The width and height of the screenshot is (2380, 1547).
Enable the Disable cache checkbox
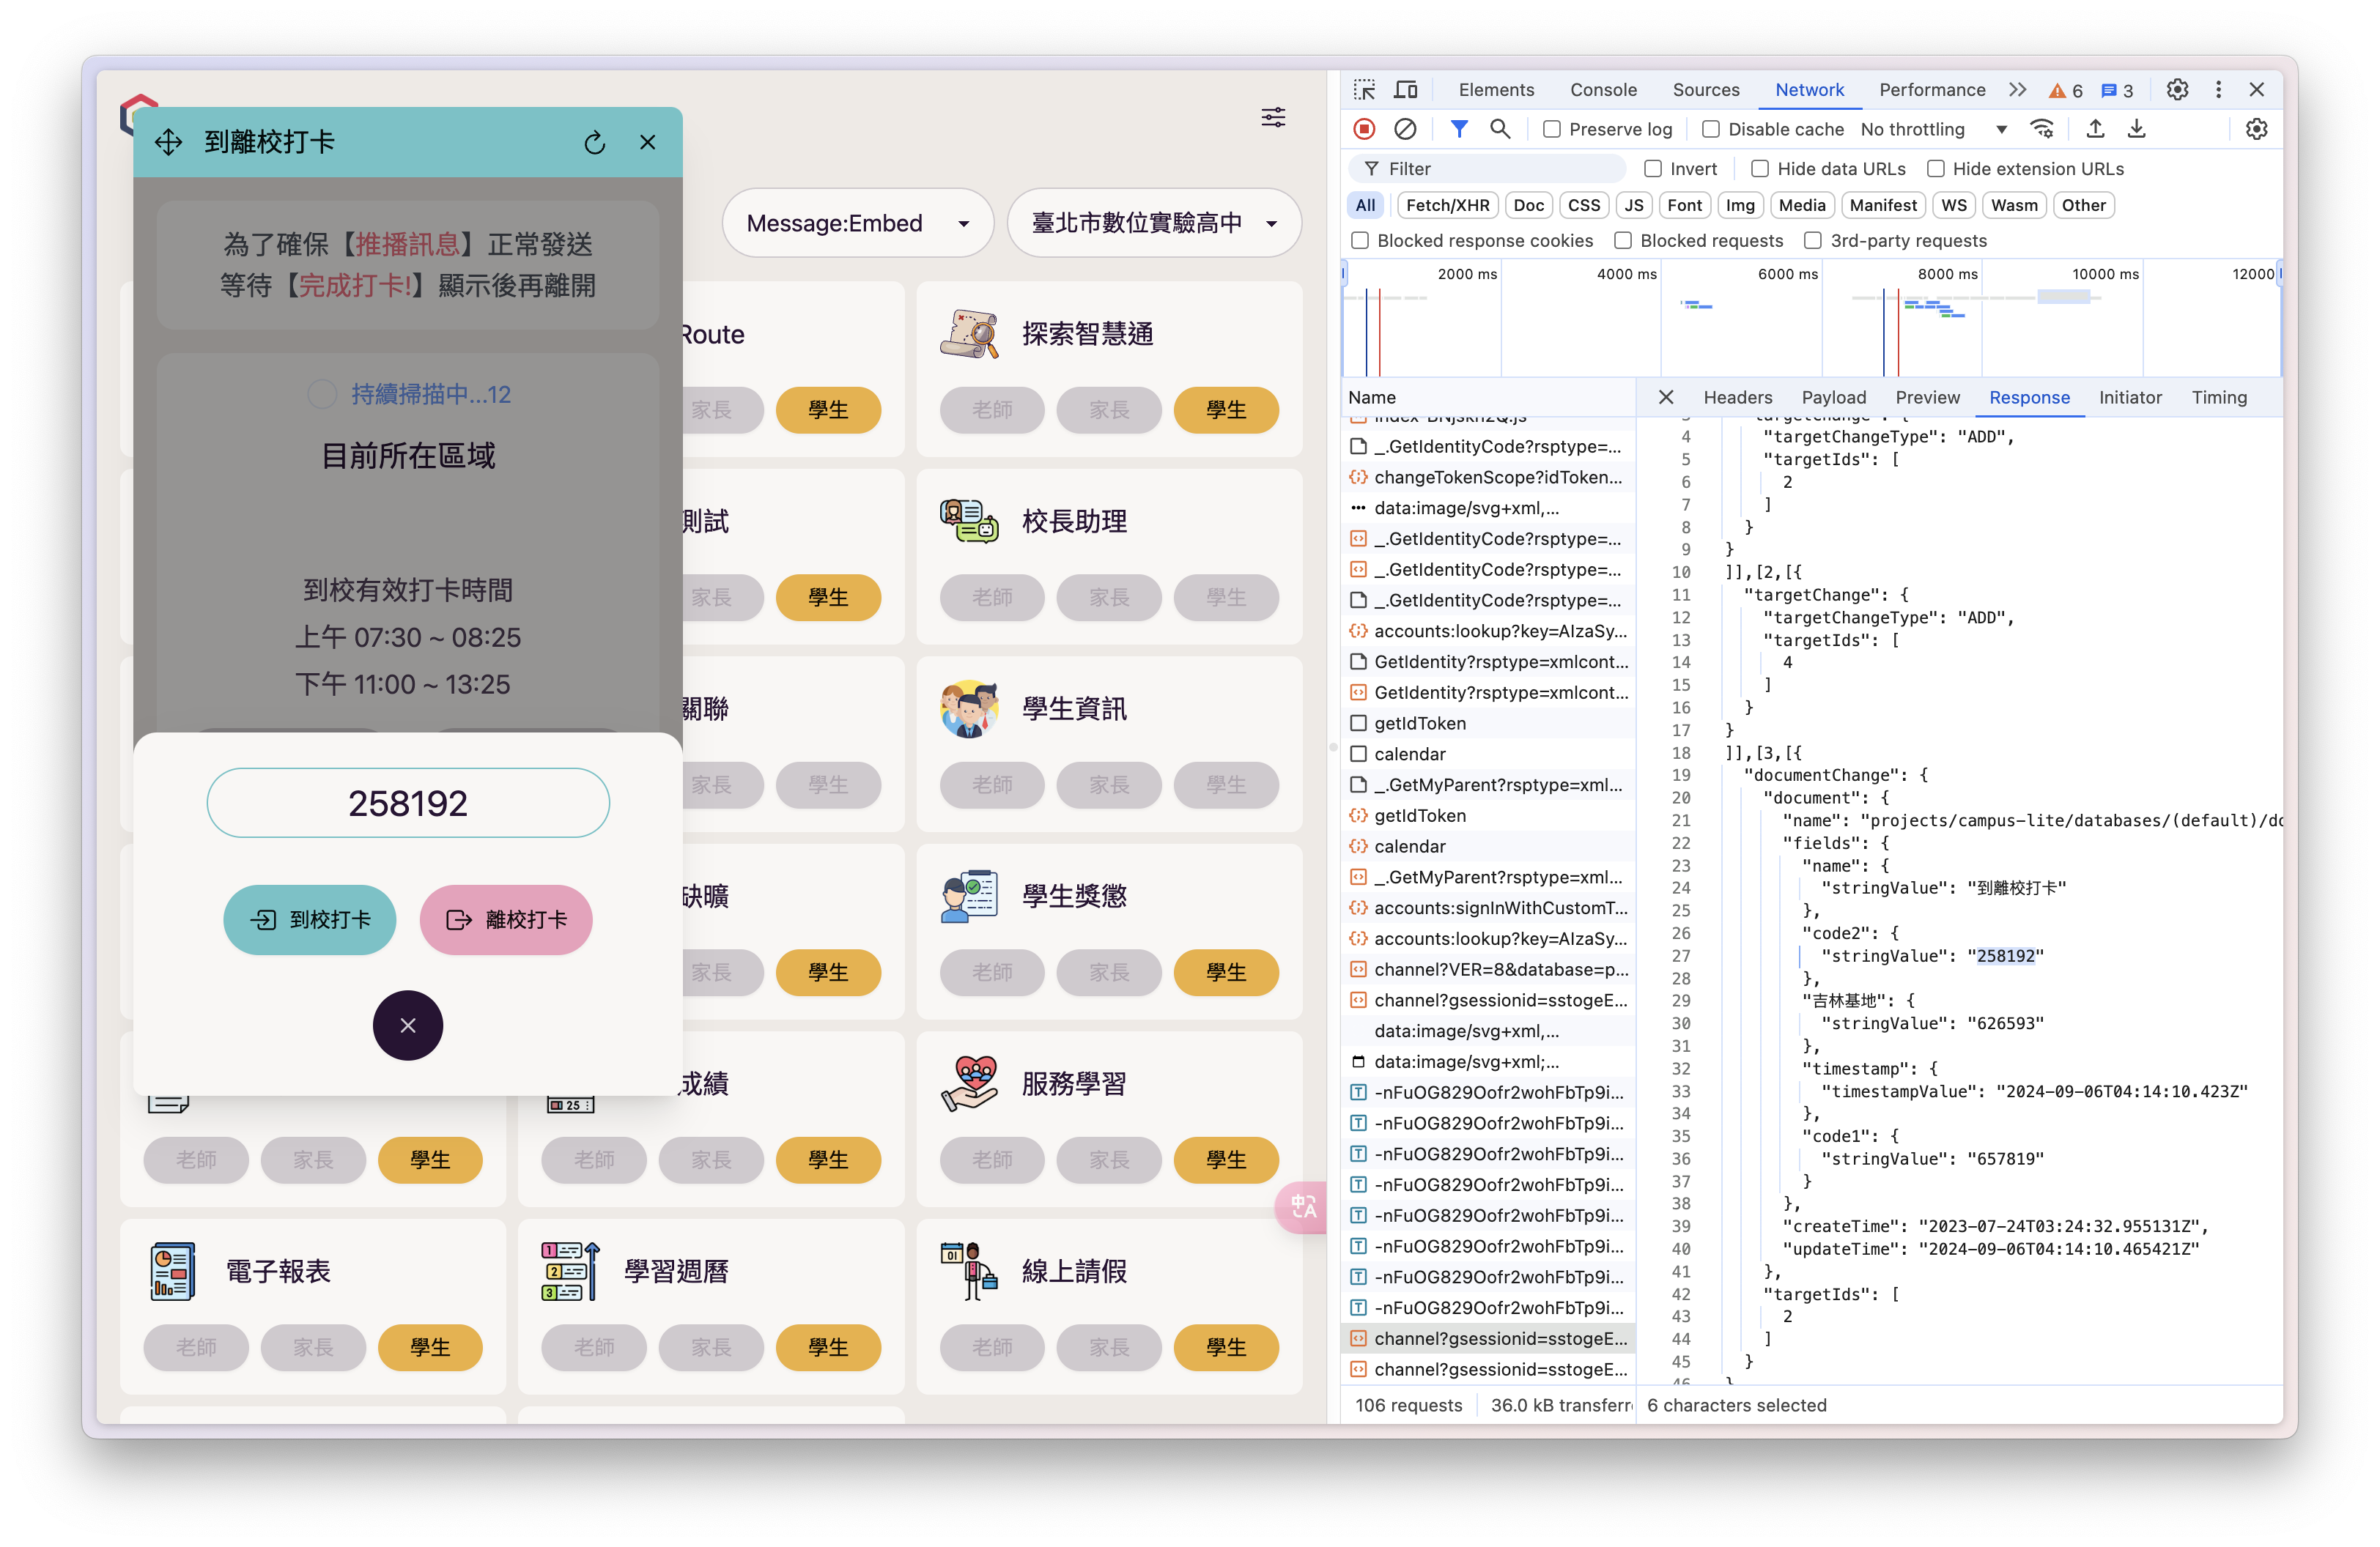pos(1711,129)
